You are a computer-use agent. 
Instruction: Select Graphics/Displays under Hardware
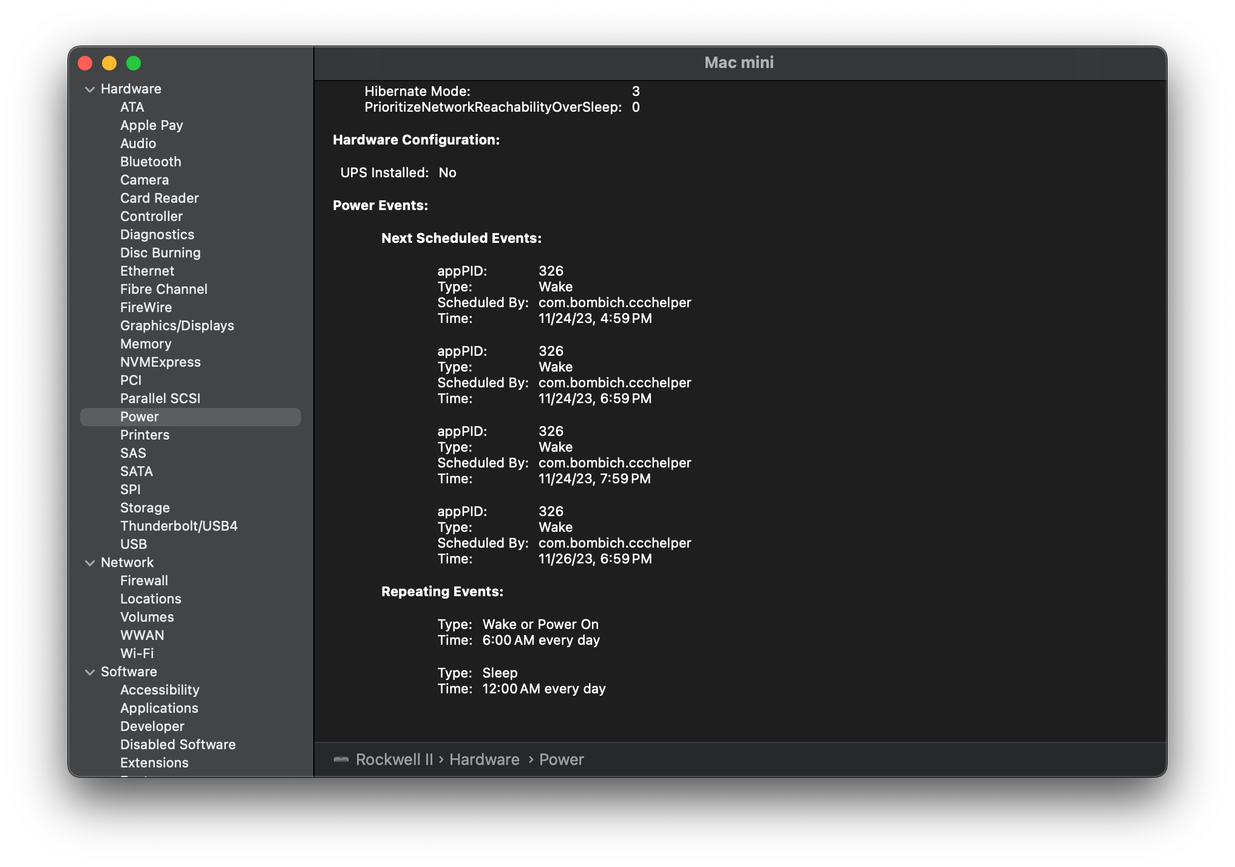point(177,325)
